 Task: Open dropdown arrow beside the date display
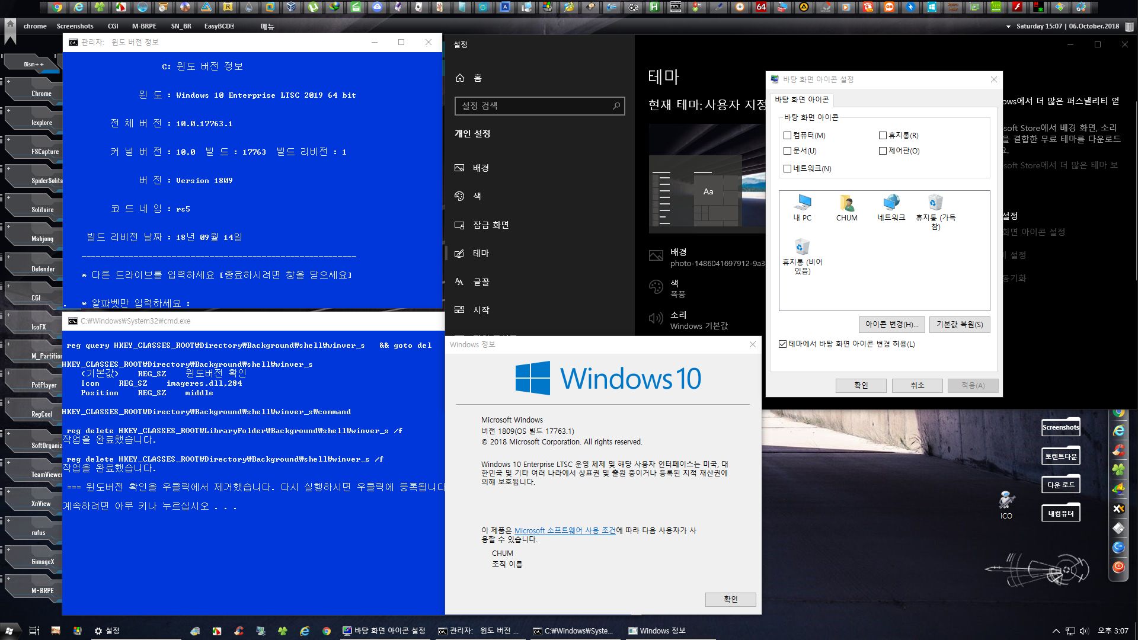tap(1008, 27)
